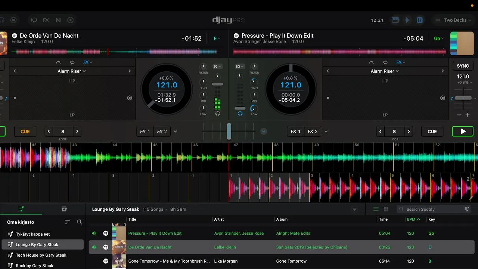Viewport: 478px width, 269px height.
Task: Decrease left deck loop length
Action: pos(49,132)
